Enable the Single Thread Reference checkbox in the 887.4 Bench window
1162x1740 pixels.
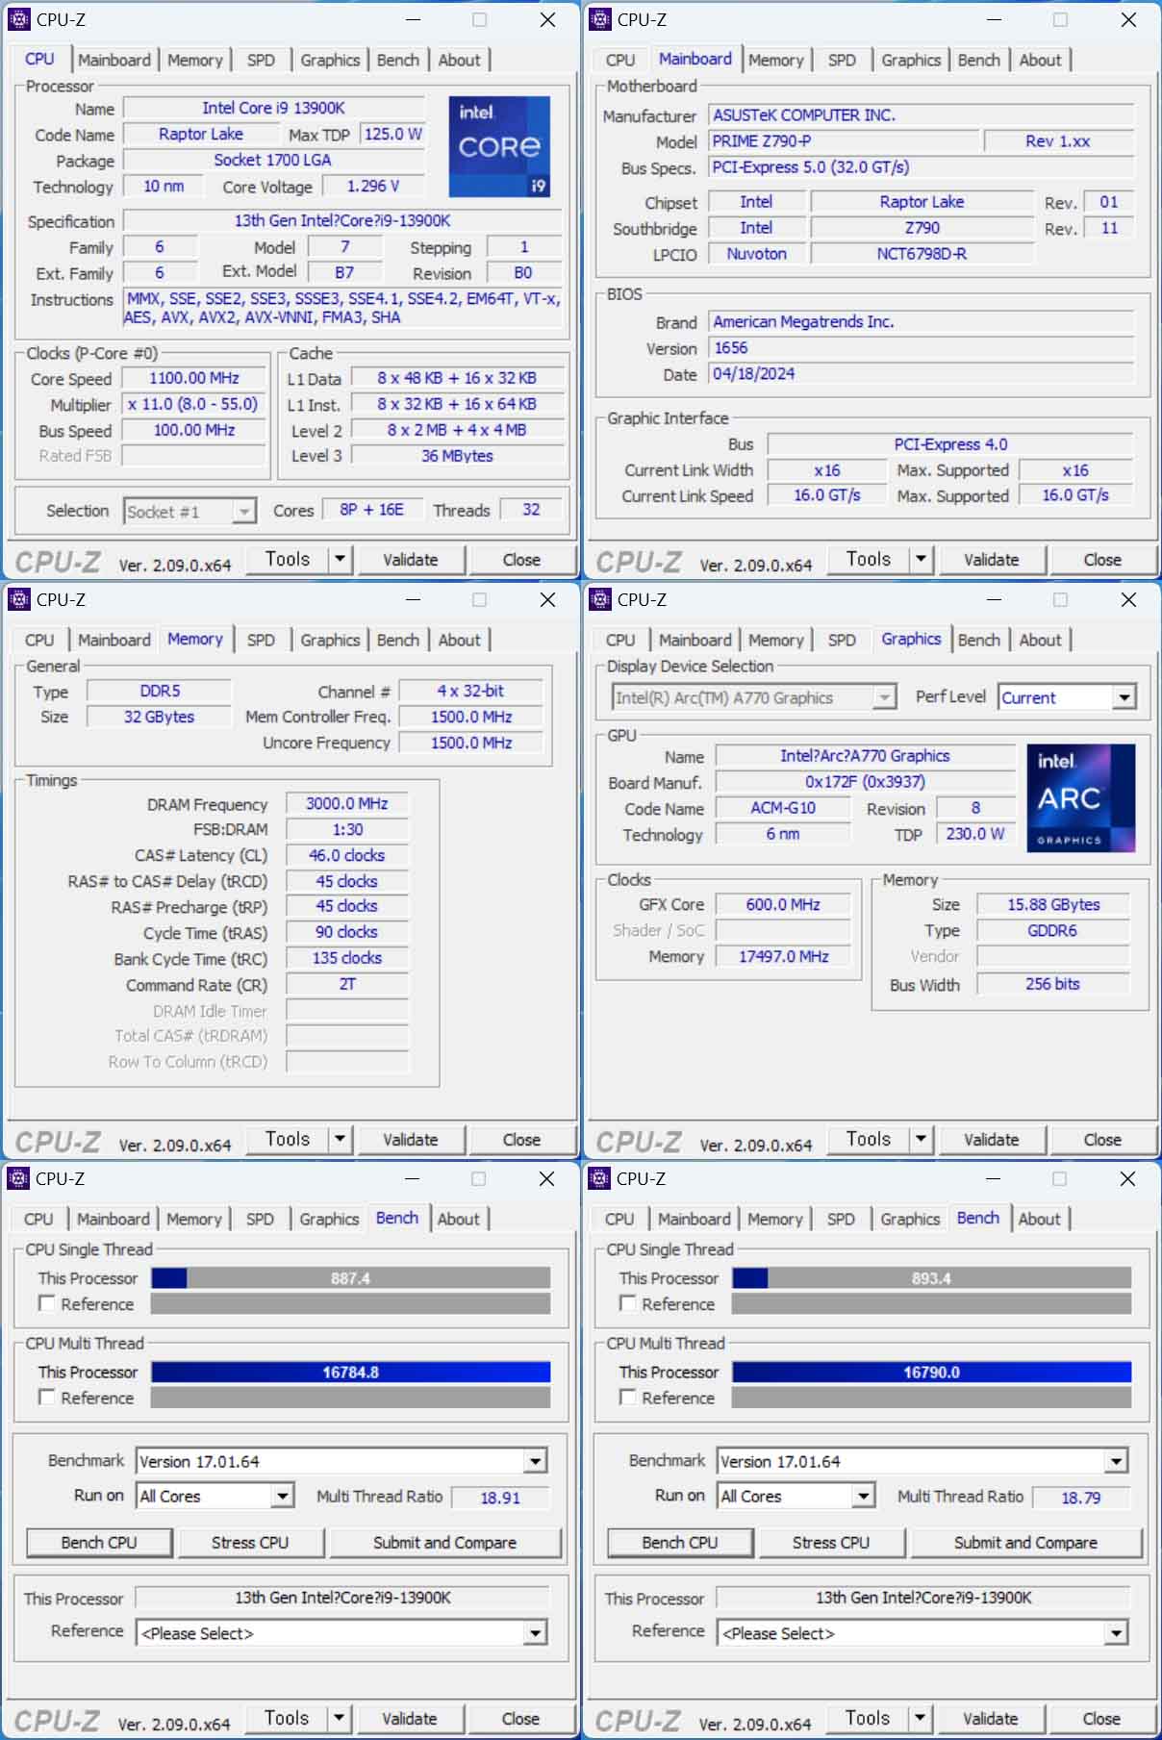click(46, 1303)
